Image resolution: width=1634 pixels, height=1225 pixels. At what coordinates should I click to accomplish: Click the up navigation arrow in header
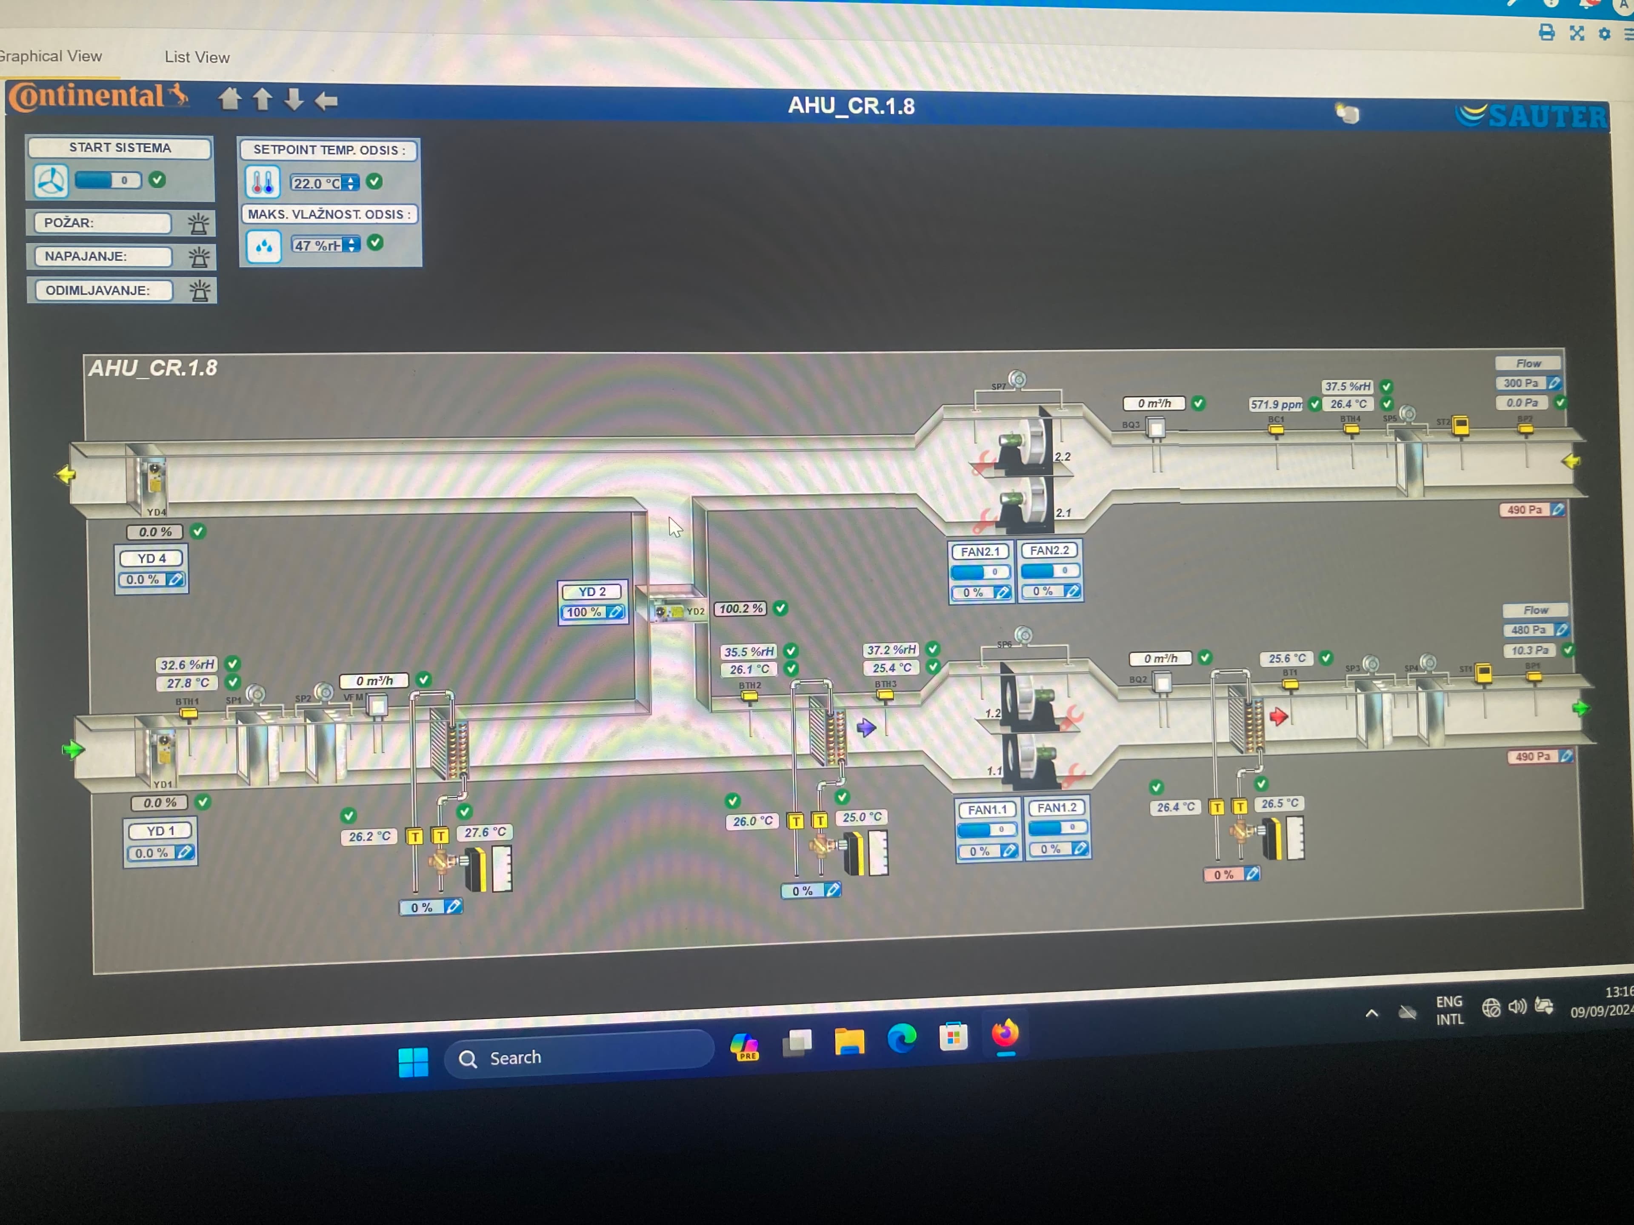pyautogui.click(x=262, y=99)
